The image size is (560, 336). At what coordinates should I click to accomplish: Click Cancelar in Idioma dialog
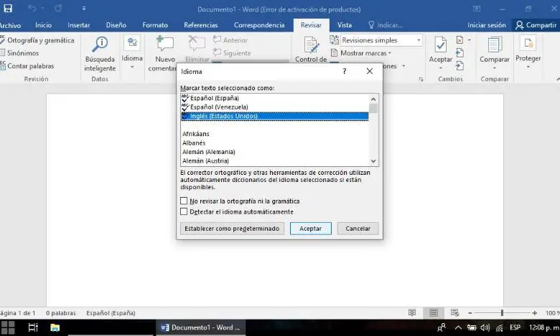[x=358, y=229]
